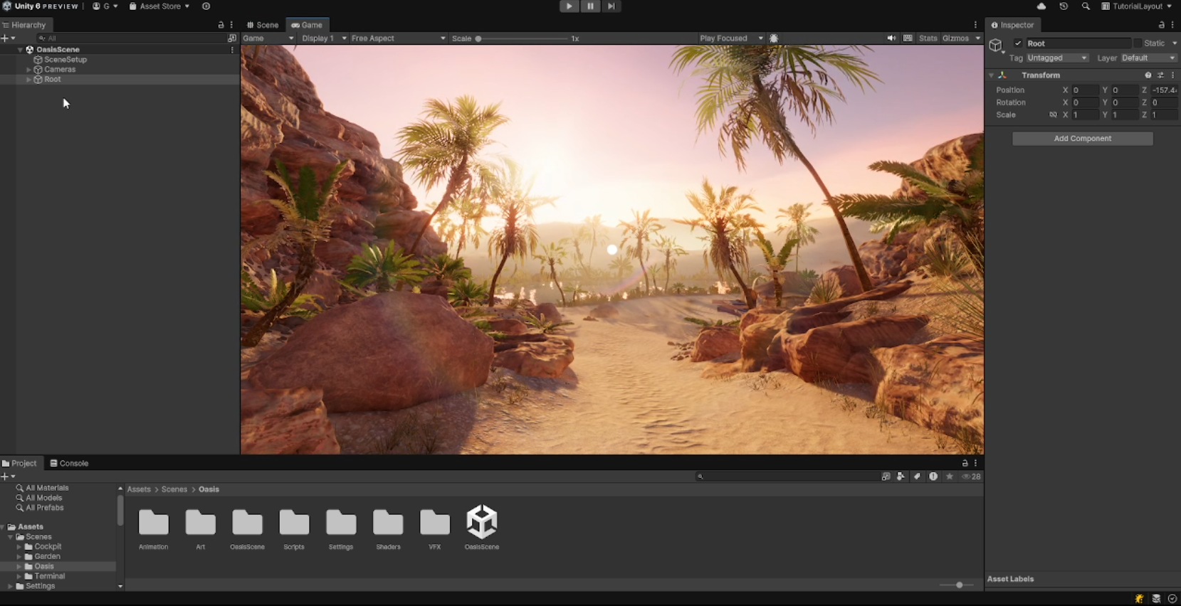
Task: Toggle the Stats overlay
Action: tap(928, 38)
